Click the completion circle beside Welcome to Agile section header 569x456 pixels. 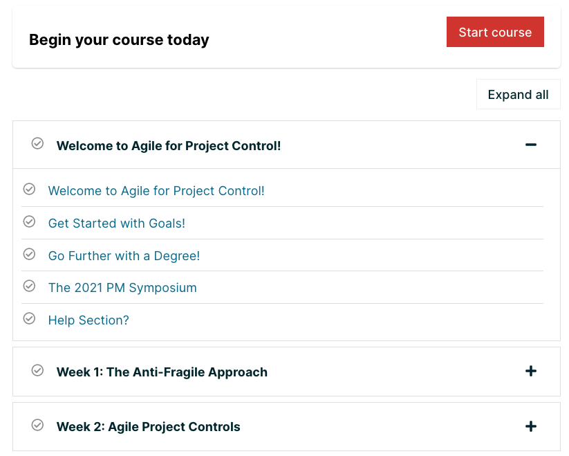(x=38, y=144)
